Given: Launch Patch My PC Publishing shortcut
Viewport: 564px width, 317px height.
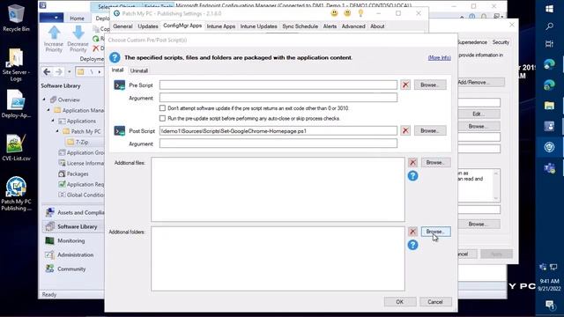Looking at the screenshot, I should pyautogui.click(x=16, y=194).
